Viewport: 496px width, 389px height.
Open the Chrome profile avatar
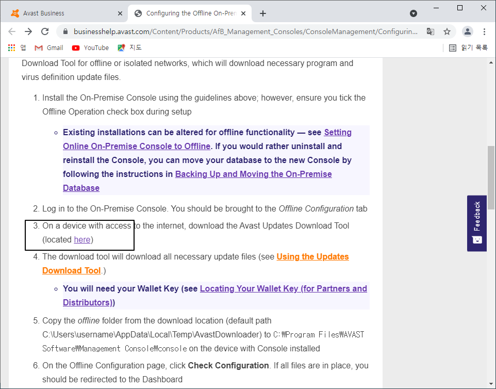[x=468, y=31]
